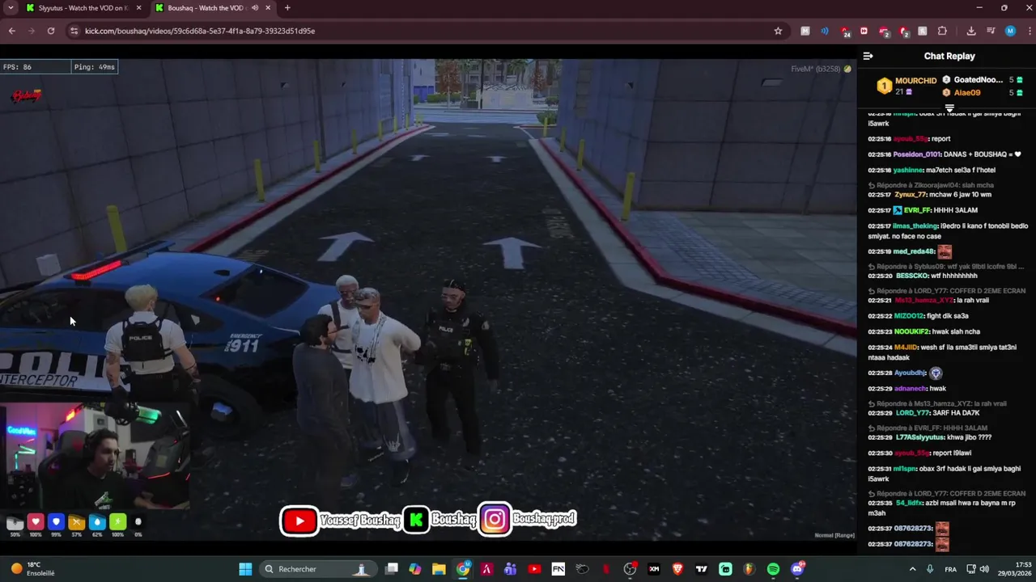Open the blue sound-wave extension
Screen dimensions: 1036x582
tap(825, 31)
